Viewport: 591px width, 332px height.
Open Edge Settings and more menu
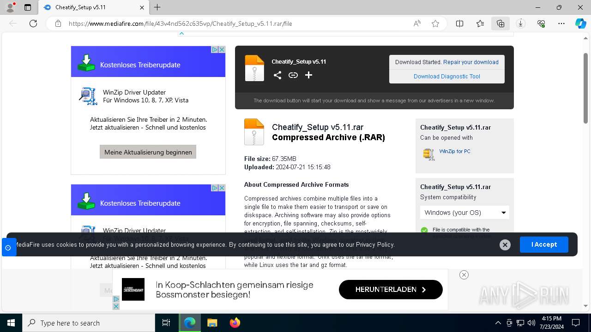[x=561, y=24]
